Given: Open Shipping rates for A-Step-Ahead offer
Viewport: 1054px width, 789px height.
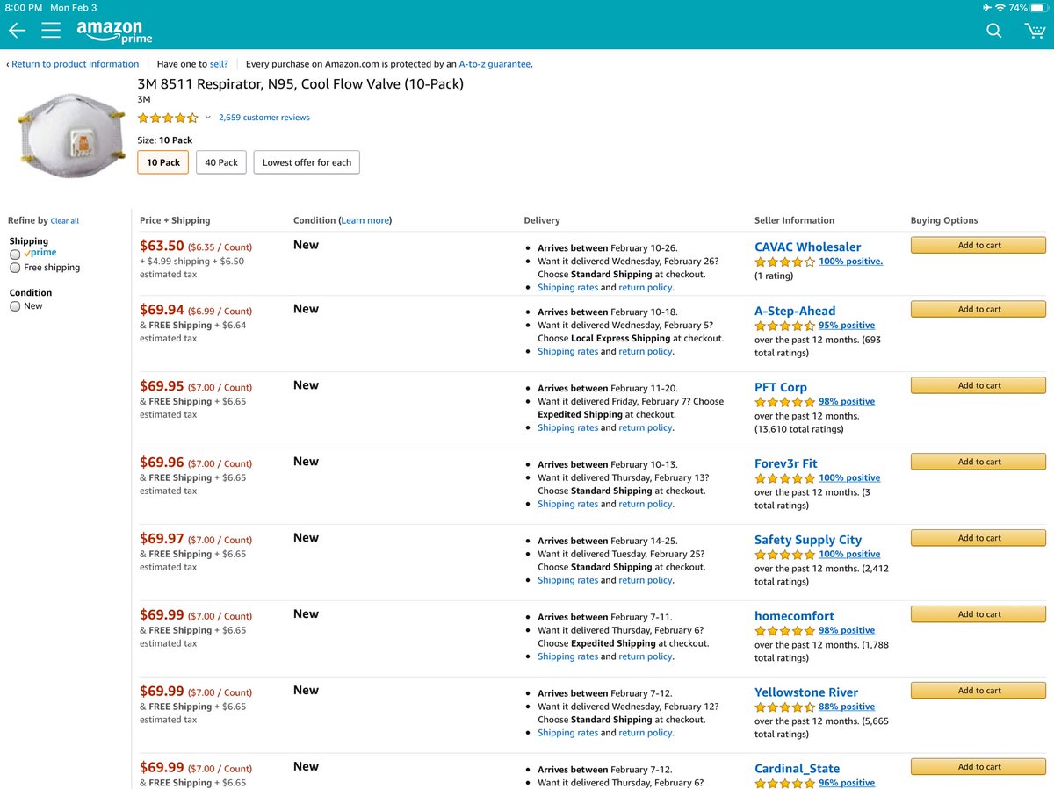Looking at the screenshot, I should (x=567, y=352).
